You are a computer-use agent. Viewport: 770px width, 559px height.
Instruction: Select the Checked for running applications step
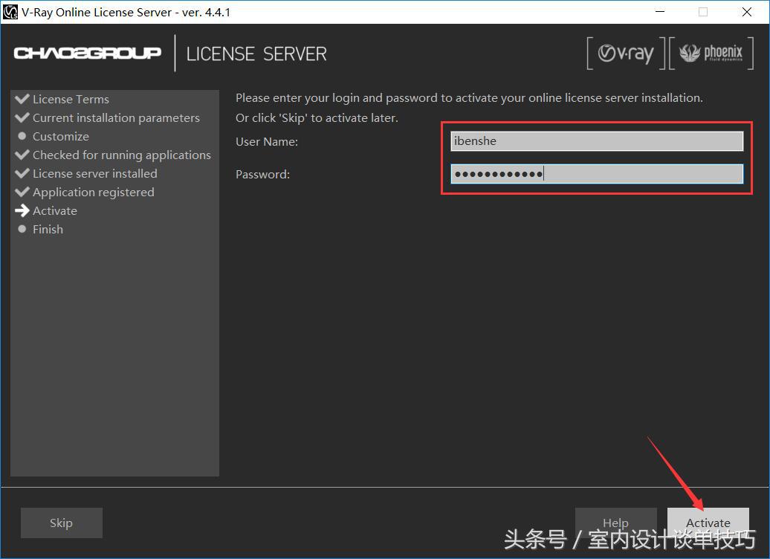pyautogui.click(x=121, y=155)
